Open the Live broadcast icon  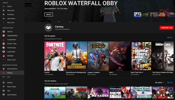coord(3,77)
